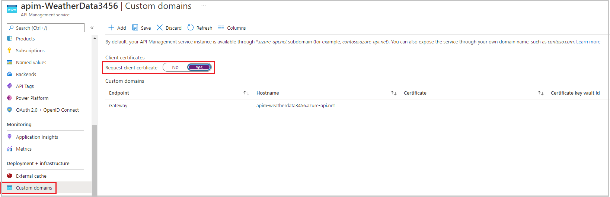Open the Learn more link

tap(588, 42)
